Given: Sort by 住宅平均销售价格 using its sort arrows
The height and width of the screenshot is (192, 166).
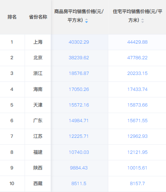Looking at the screenshot, I should pos(142,21).
